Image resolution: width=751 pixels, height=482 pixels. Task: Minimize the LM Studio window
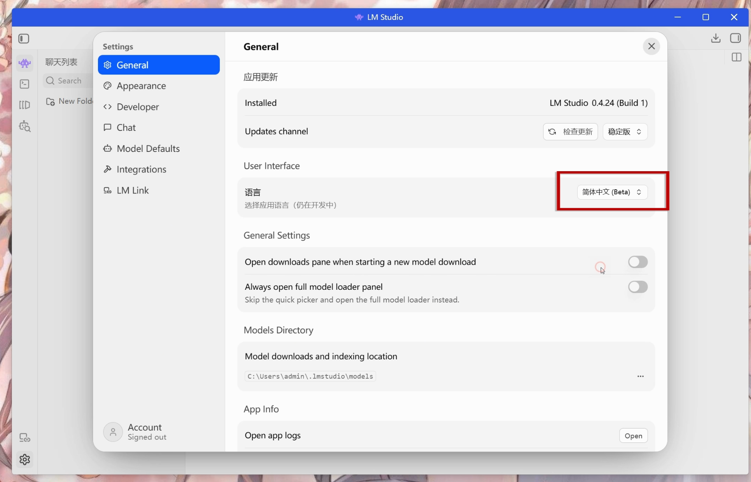(678, 17)
